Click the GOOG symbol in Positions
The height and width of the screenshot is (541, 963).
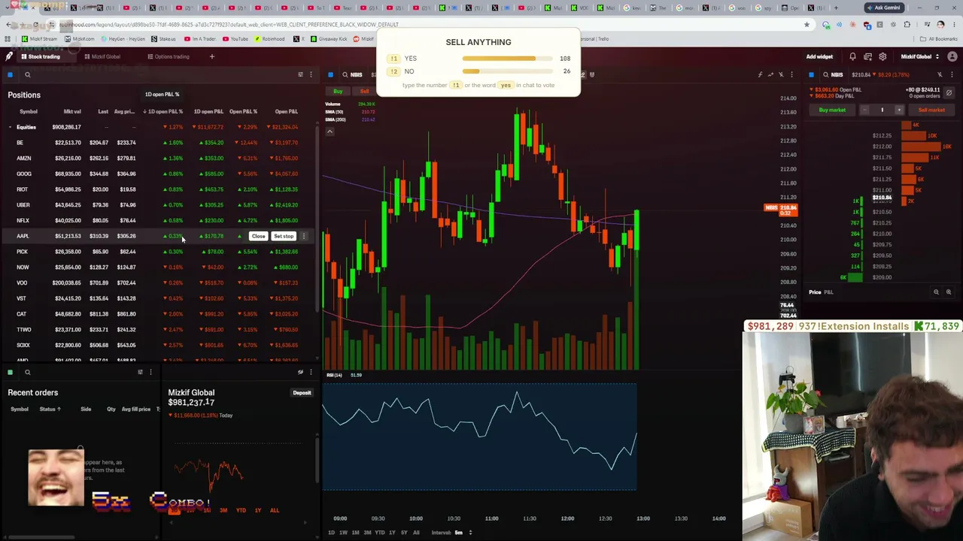(23, 174)
